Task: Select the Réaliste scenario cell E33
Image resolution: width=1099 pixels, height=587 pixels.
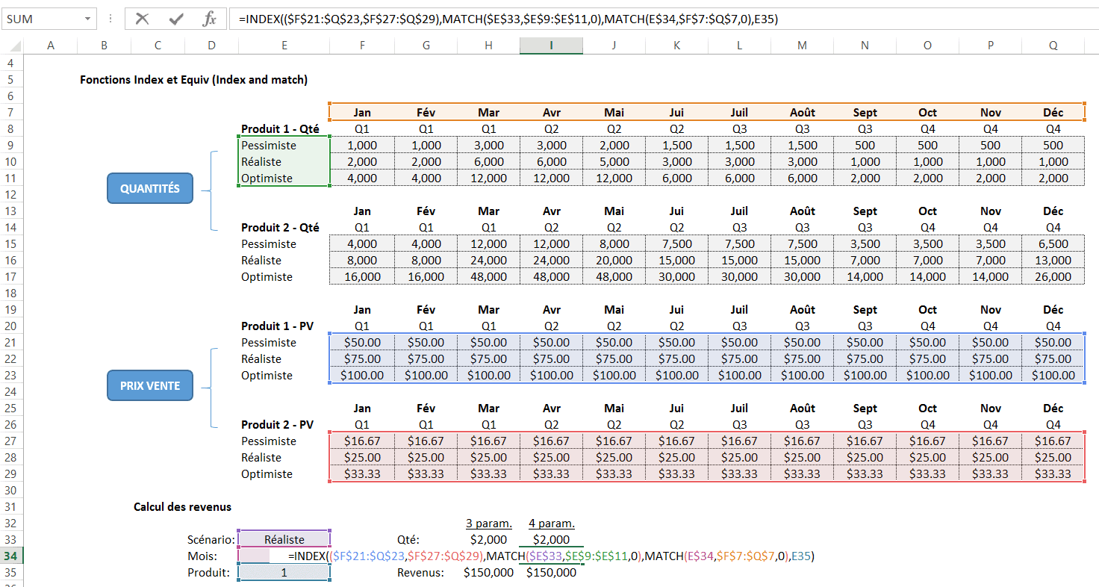Action: (x=284, y=539)
